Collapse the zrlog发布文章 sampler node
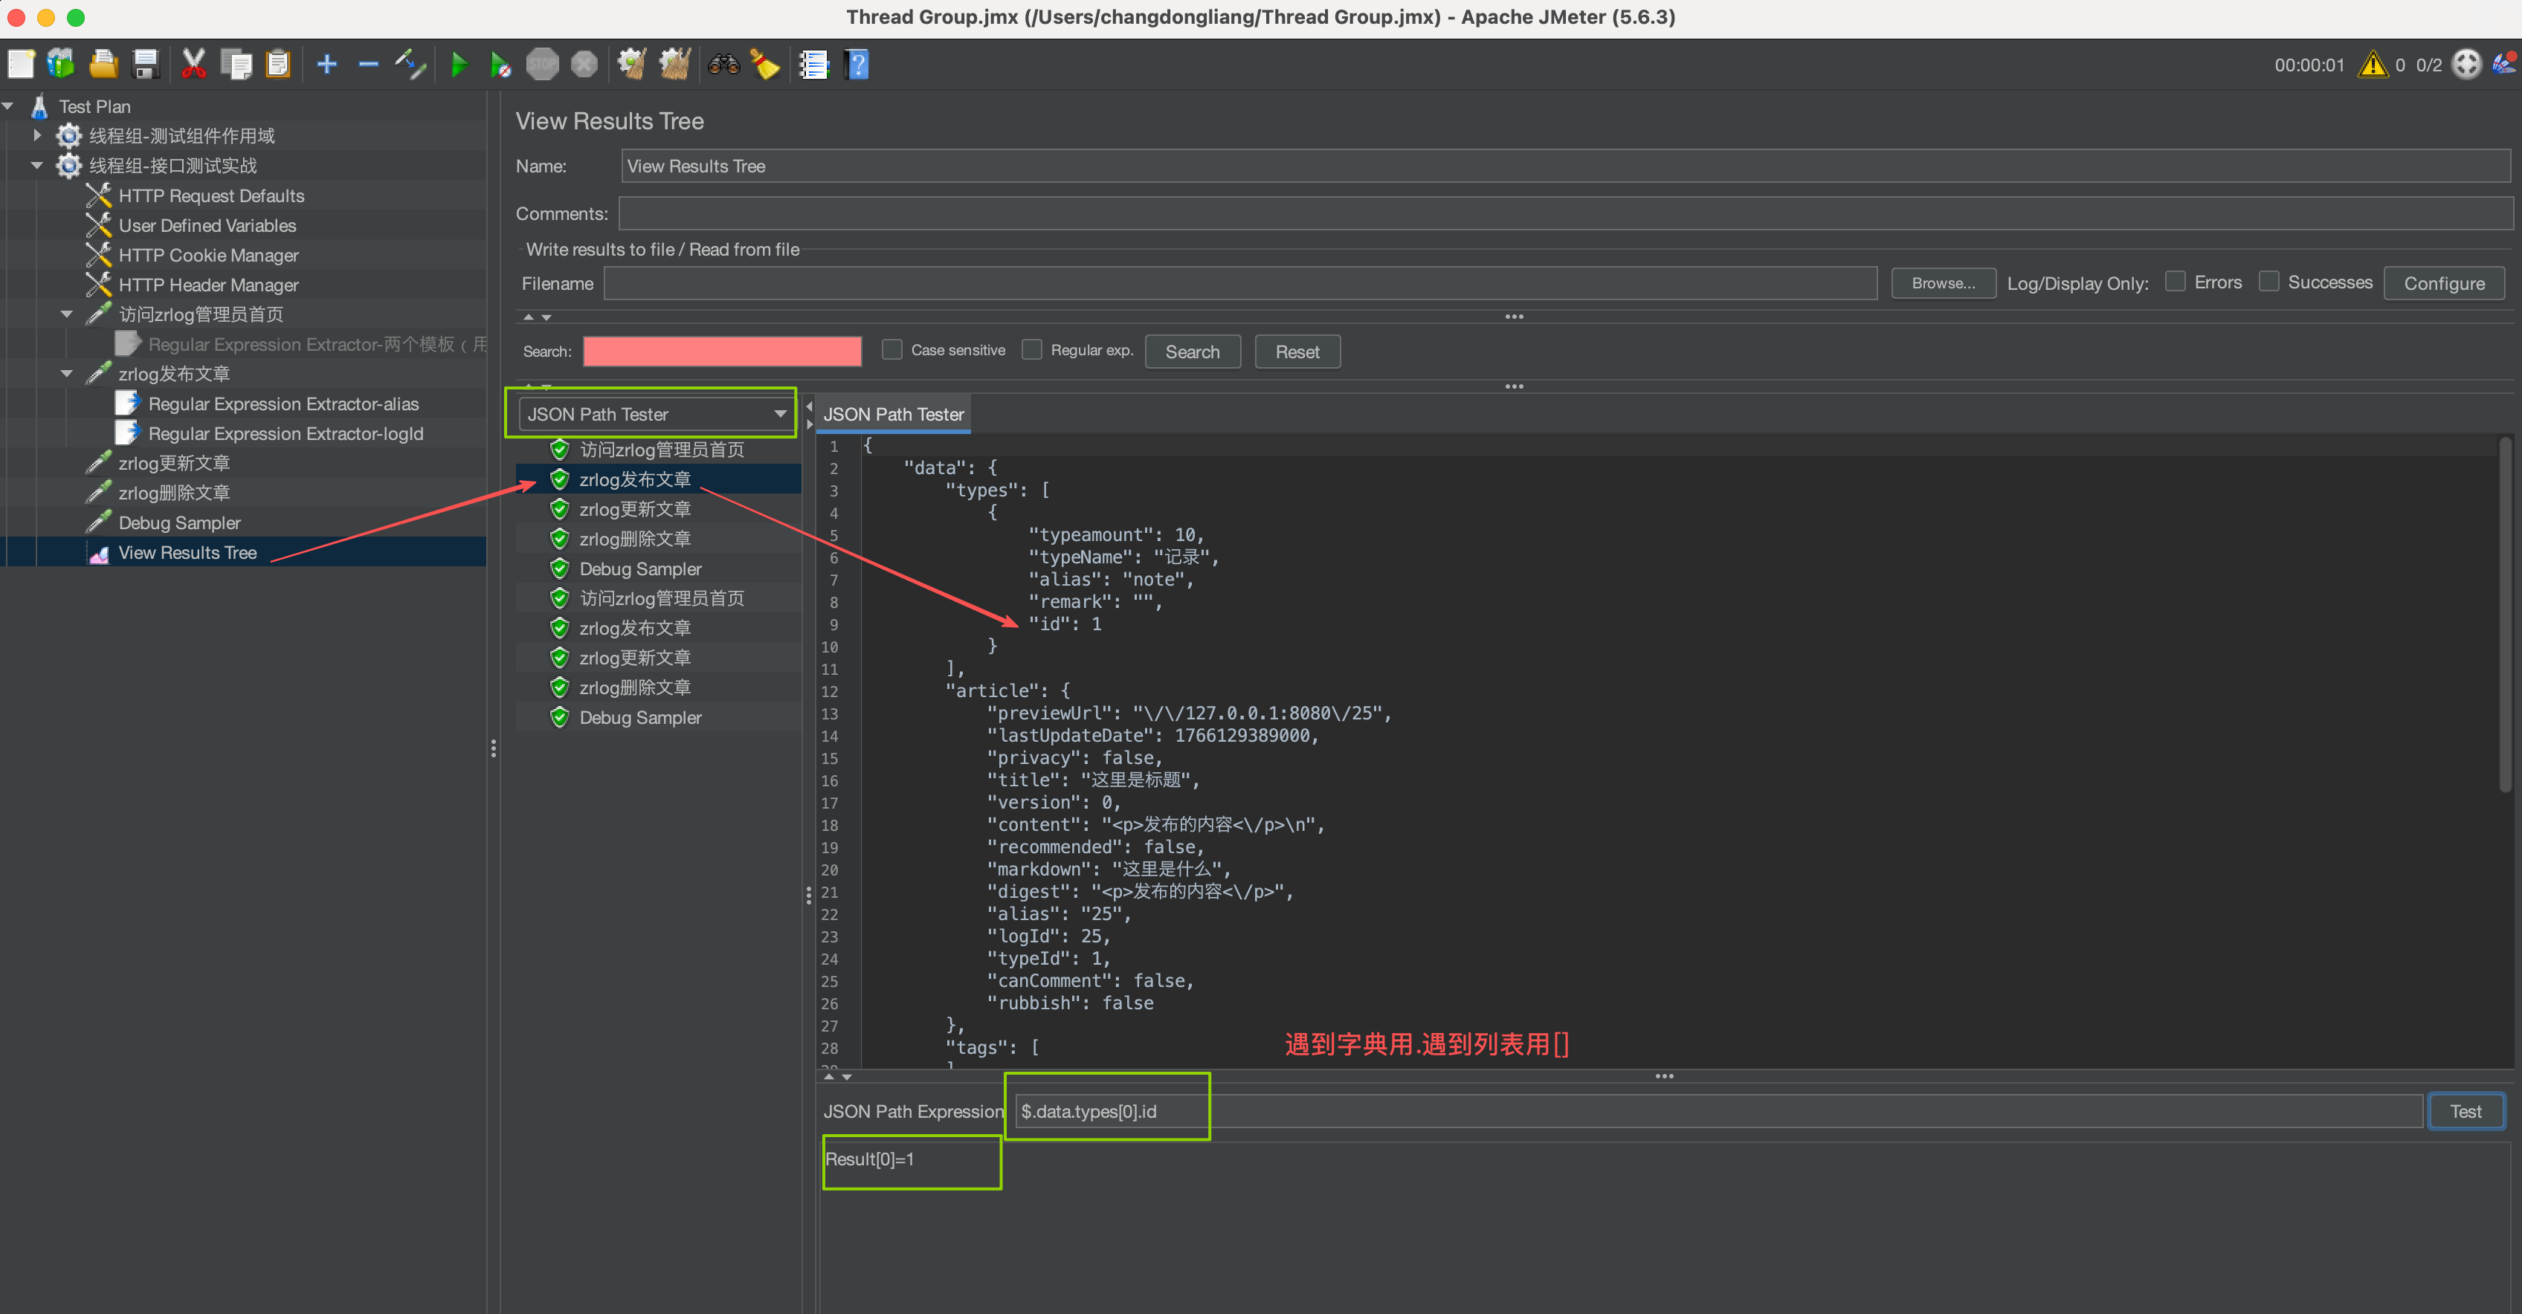This screenshot has width=2522, height=1314. click(67, 374)
